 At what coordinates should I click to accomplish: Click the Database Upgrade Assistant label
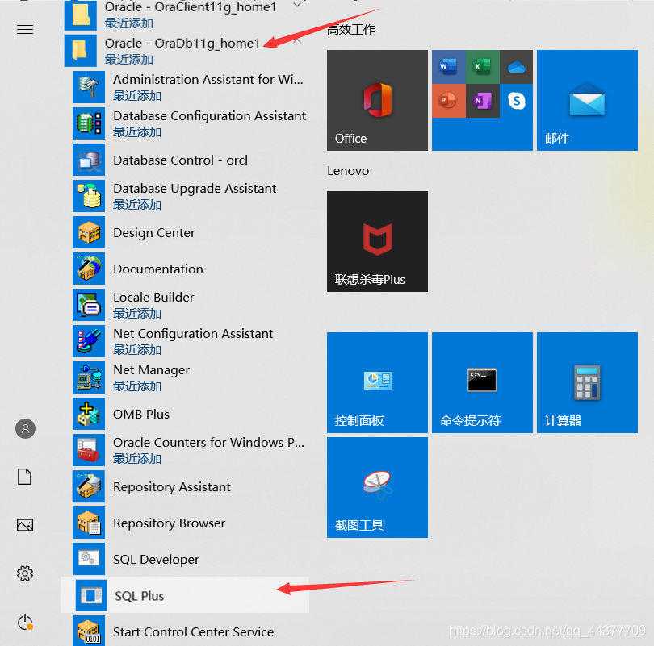click(195, 189)
